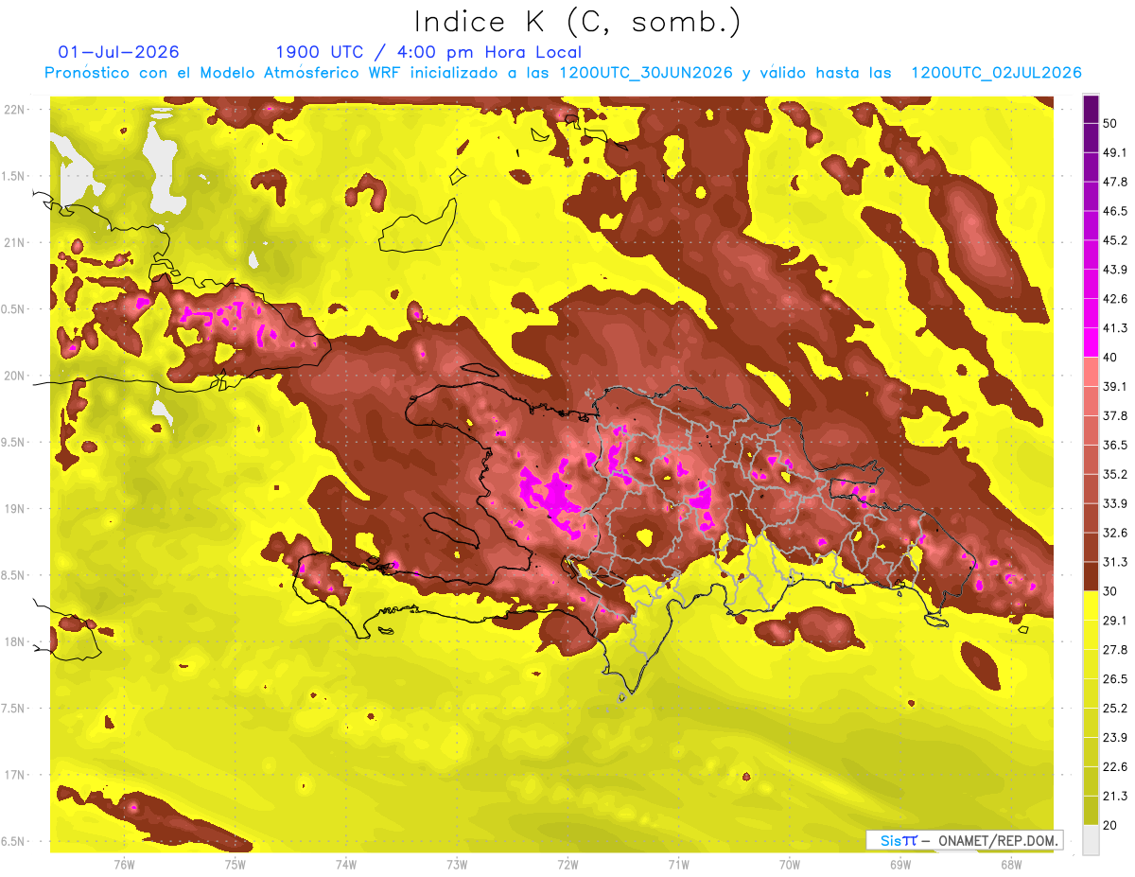This screenshot has width=1135, height=877.
Task: Click the "40" colorbar value
Action: (x=1110, y=358)
